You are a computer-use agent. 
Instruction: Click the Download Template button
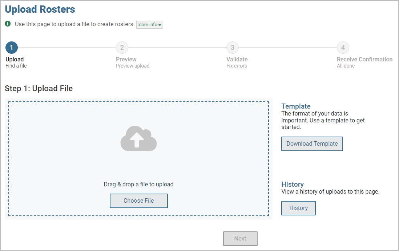312,143
